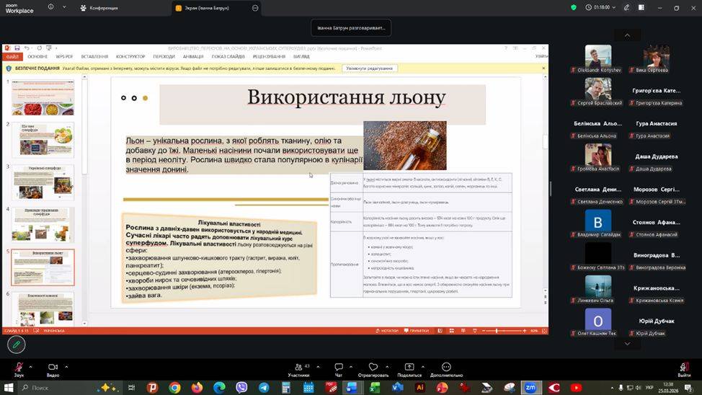Open the Дополнительно more options menu
Viewport: 702px width, 395px height.
point(446,368)
